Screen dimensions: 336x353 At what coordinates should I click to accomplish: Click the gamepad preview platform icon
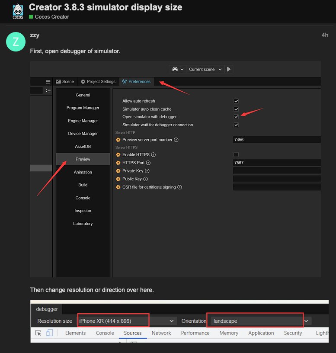(x=175, y=69)
